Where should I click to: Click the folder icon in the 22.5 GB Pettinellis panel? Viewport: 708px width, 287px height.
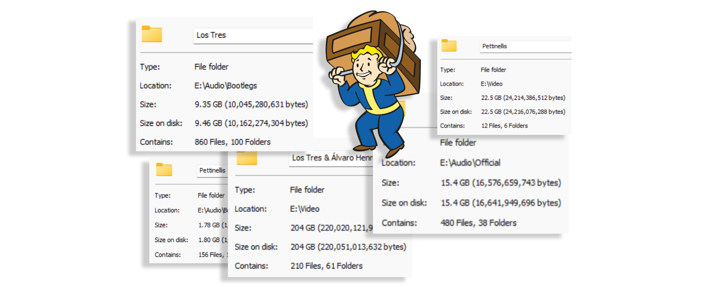click(x=449, y=45)
